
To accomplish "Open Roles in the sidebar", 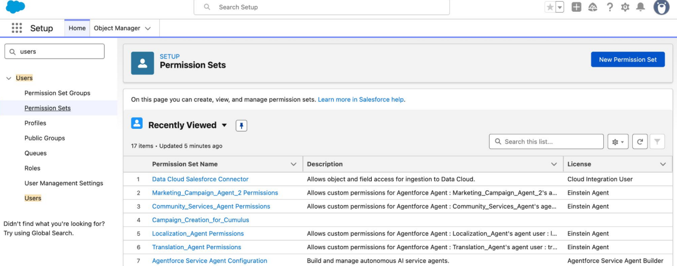I will 32,168.
